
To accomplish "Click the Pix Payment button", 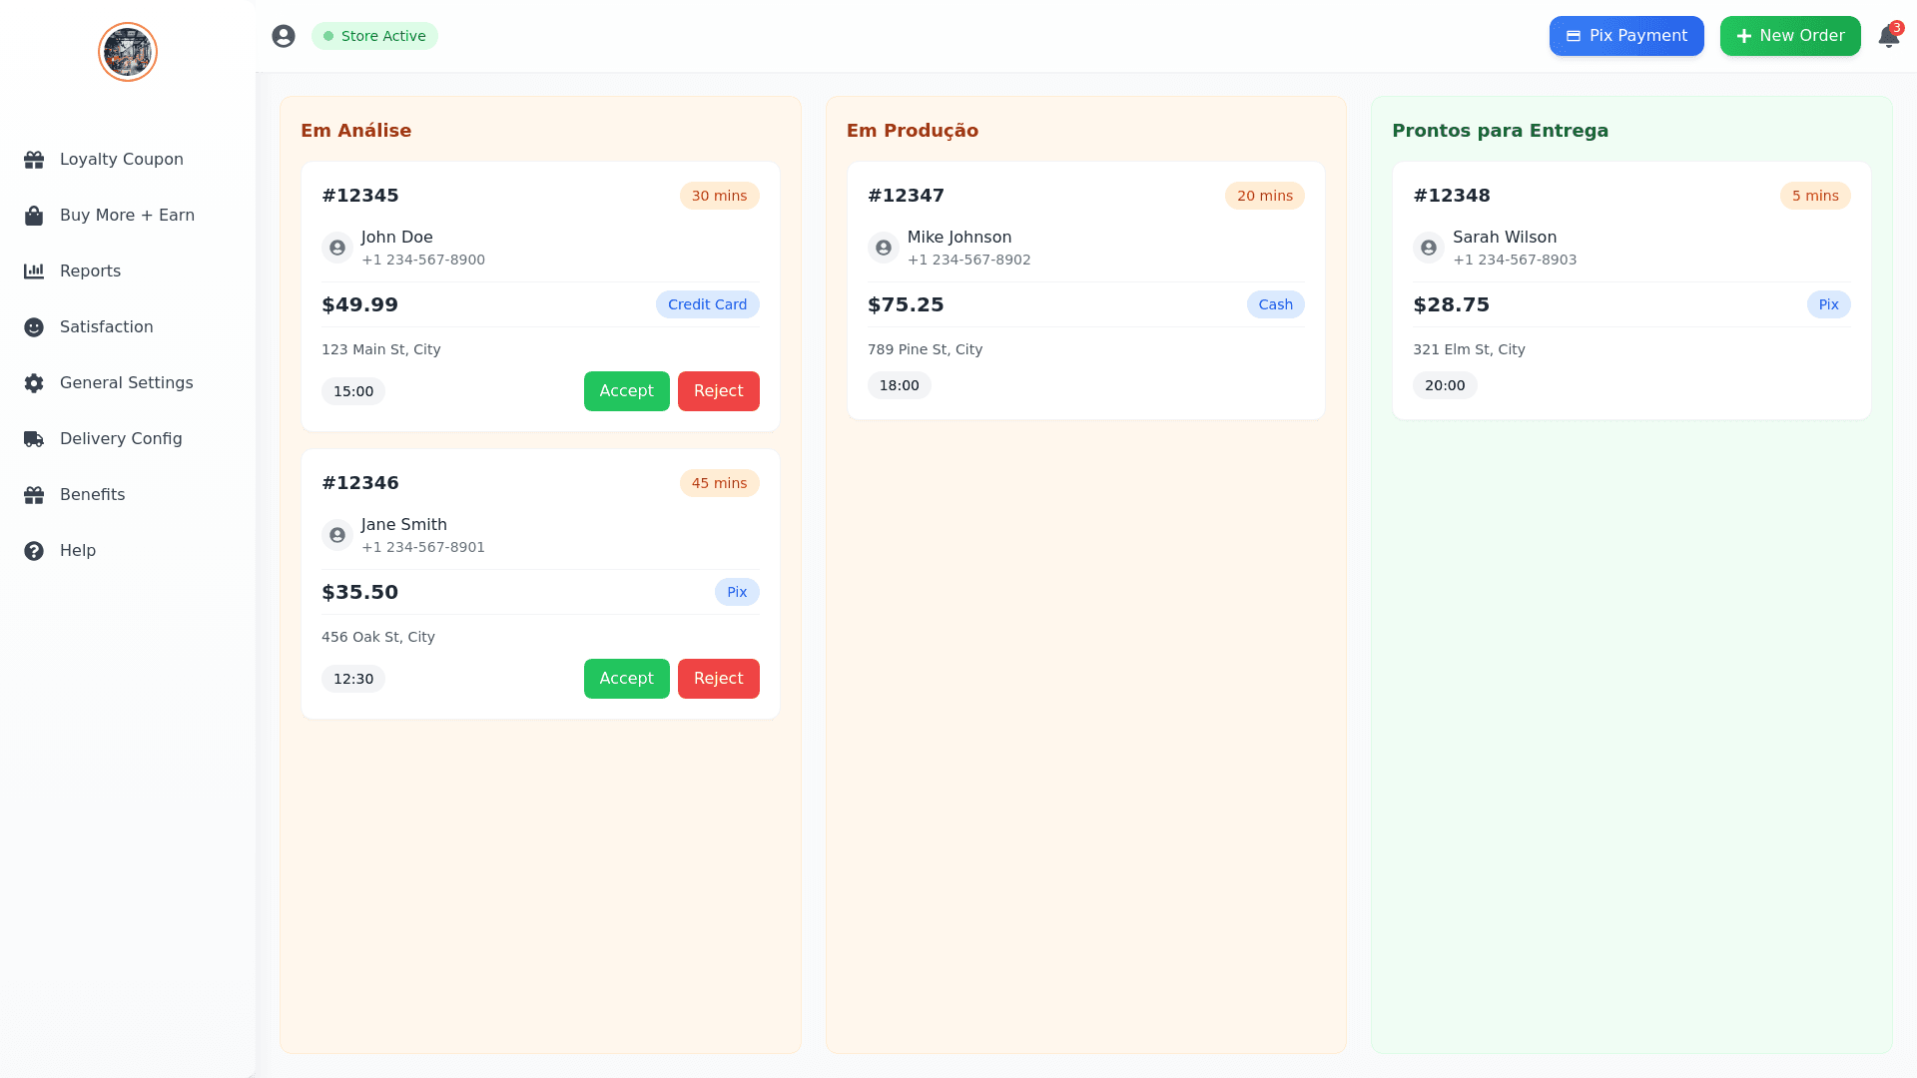I will point(1625,36).
